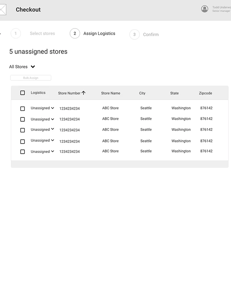Click the logo placeholder beside Checkout
Screen dimensions: 231x308
pyautogui.click(x=3, y=9)
